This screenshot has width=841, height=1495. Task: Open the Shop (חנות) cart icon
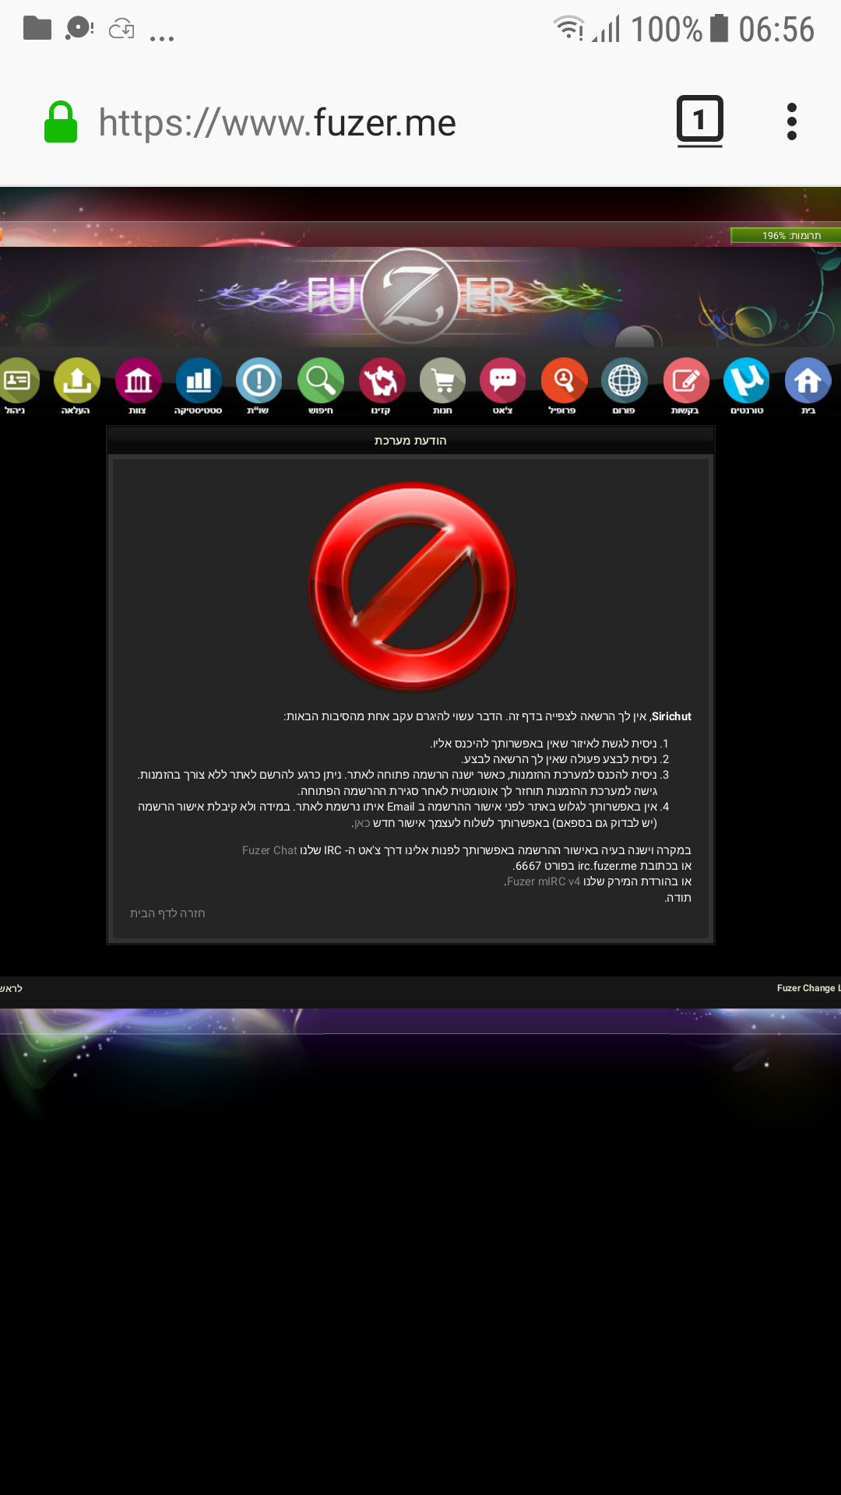point(442,381)
